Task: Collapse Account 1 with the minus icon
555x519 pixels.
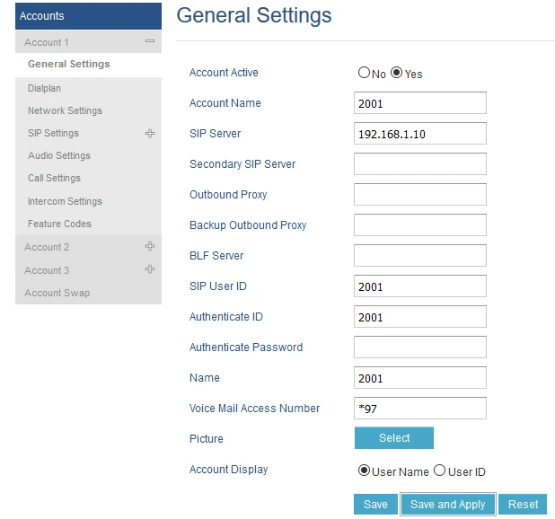Action: pos(149,41)
